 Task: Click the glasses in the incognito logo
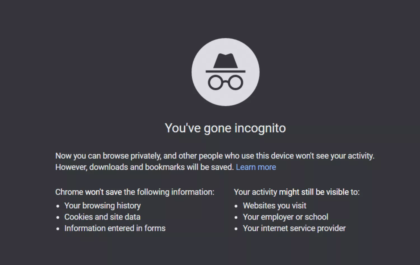225,82
